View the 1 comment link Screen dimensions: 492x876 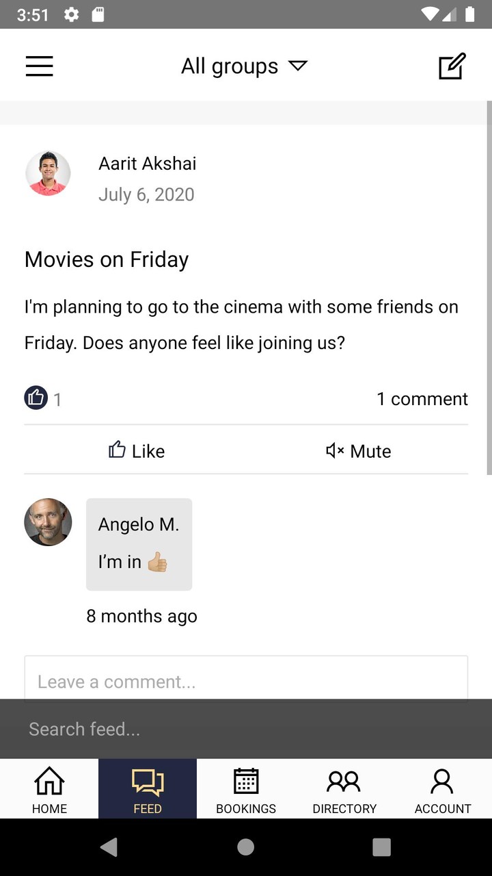(422, 399)
